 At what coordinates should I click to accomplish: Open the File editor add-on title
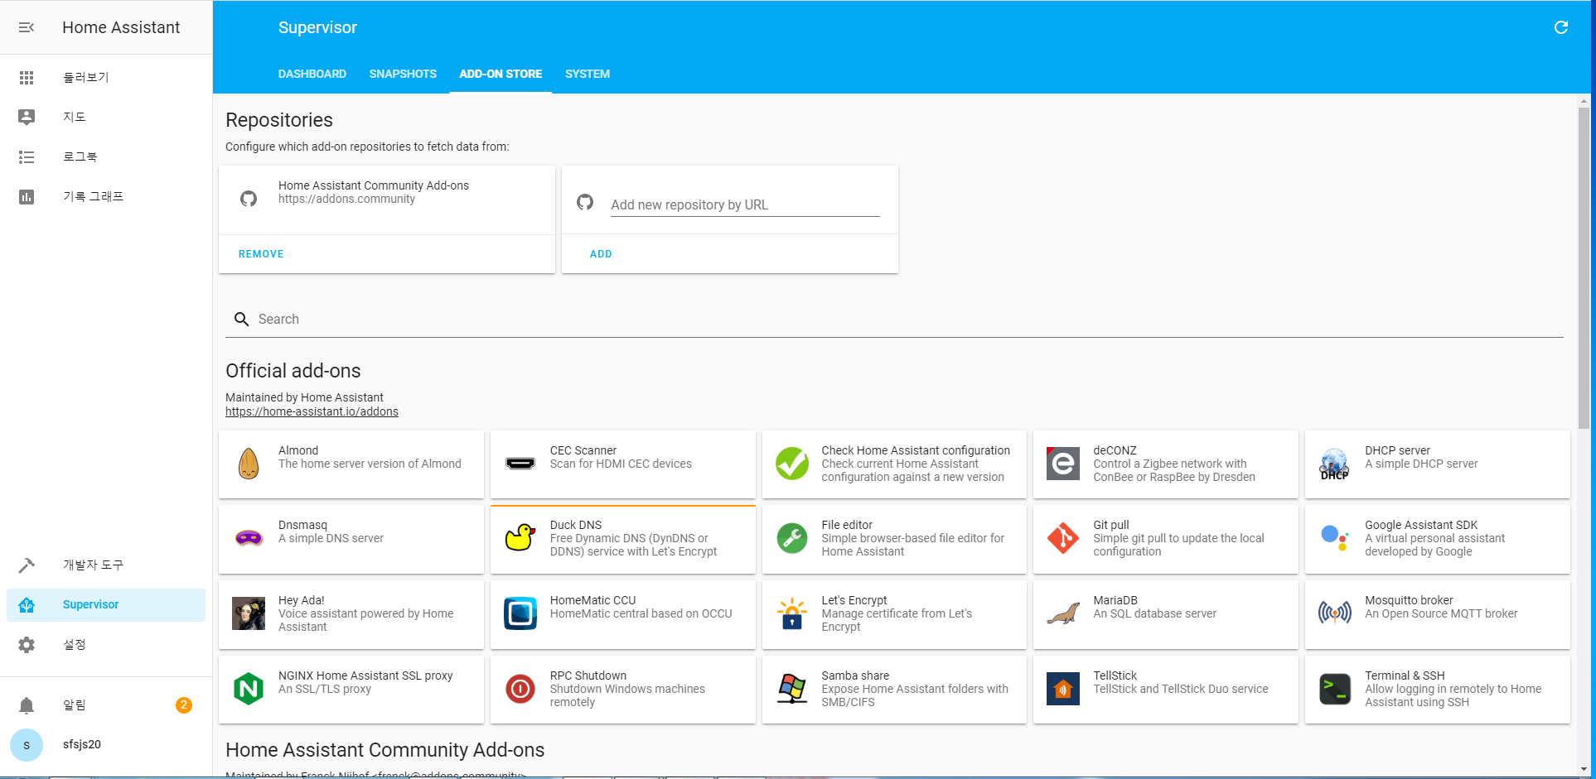847,525
